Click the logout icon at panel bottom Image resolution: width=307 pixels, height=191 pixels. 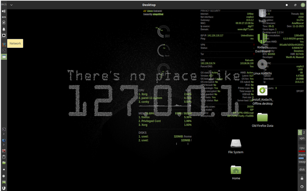[x=302, y=187]
